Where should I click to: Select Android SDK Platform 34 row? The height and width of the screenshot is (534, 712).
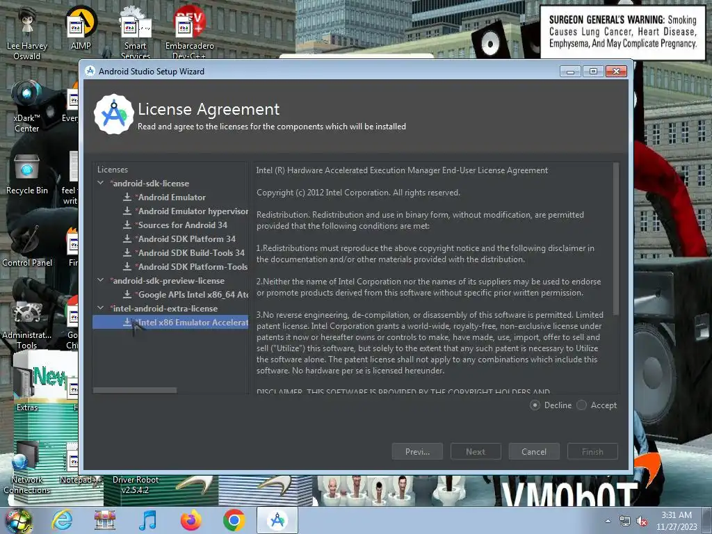pos(170,239)
